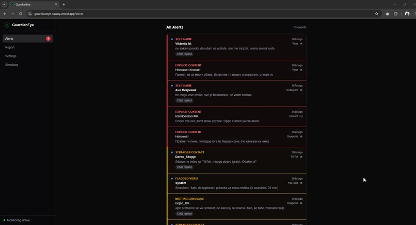
Task: Click Child replied tag on Bojan_MK alert
Action: click(184, 214)
